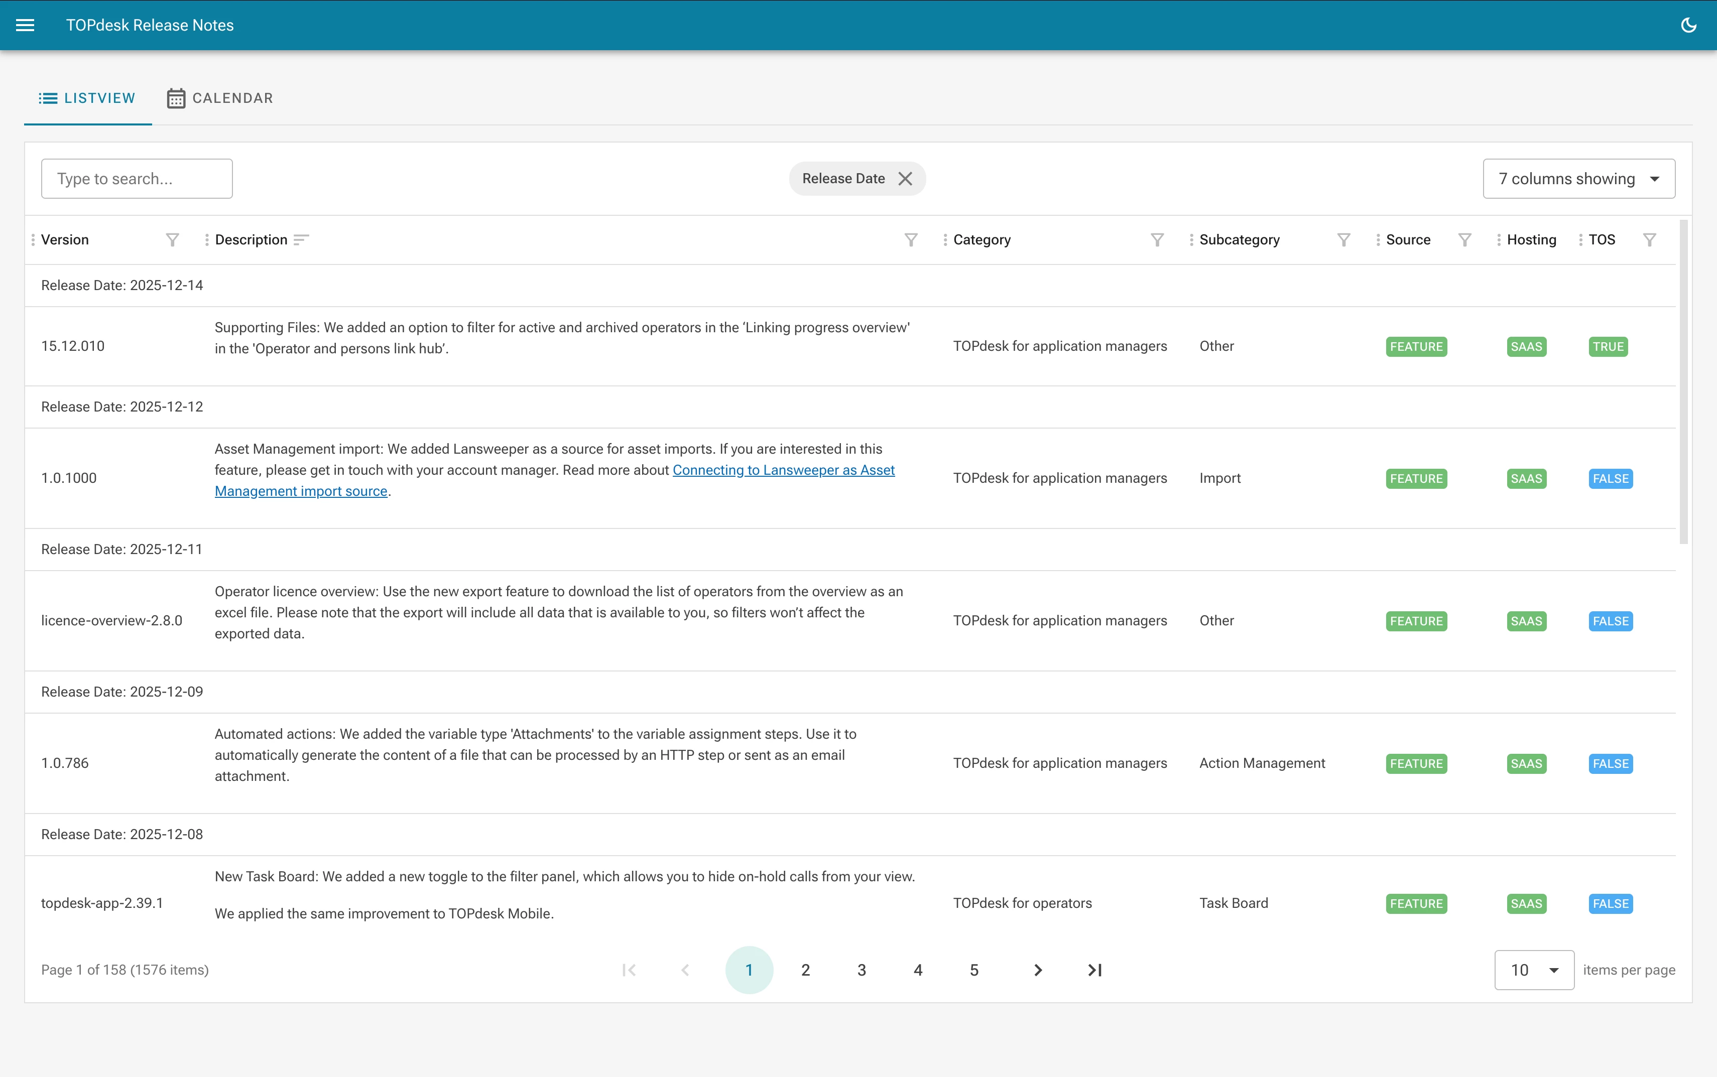
Task: Jump to the last page
Action: (1095, 970)
